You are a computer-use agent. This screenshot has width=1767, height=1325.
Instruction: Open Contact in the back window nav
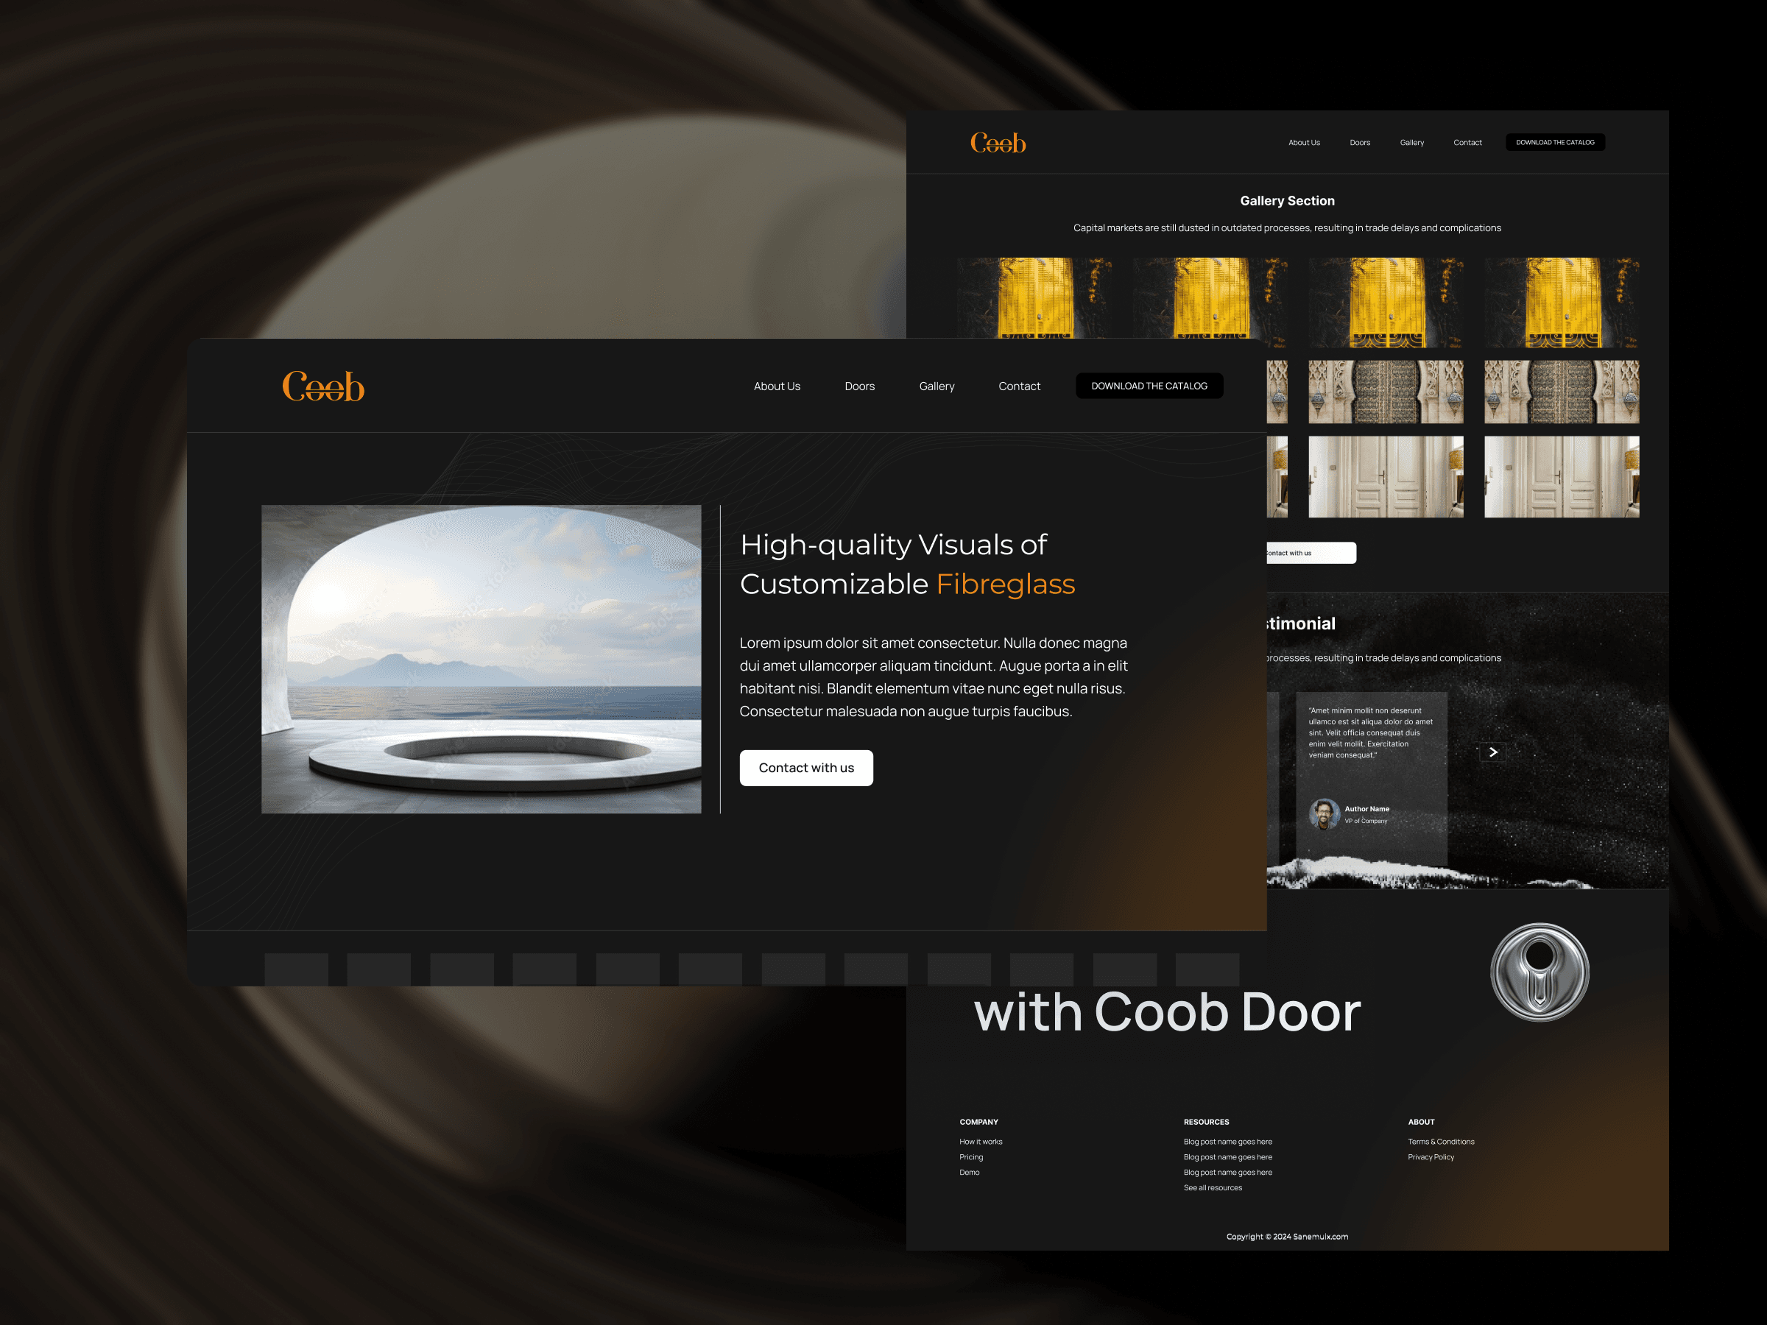1467,142
